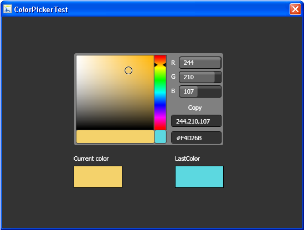Image resolution: width=304 pixels, height=230 pixels.
Task: Click the B value slider field showing 107
Action: point(200,91)
